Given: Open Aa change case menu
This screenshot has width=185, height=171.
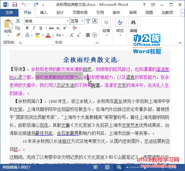Looking at the screenshot, I should (60, 35).
